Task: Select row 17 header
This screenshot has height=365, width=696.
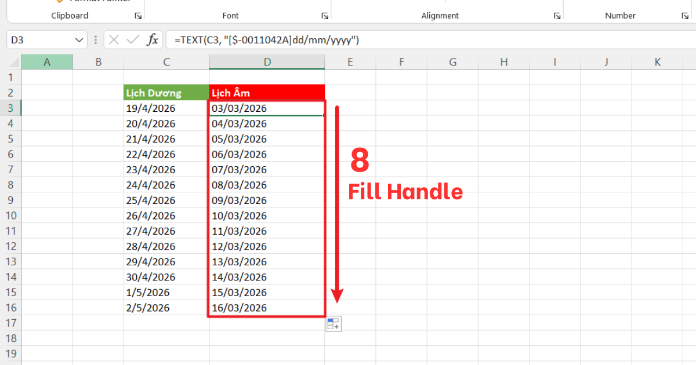Action: [x=10, y=323]
